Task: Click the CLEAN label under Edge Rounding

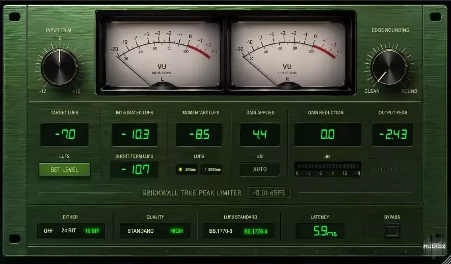Action: click(372, 91)
